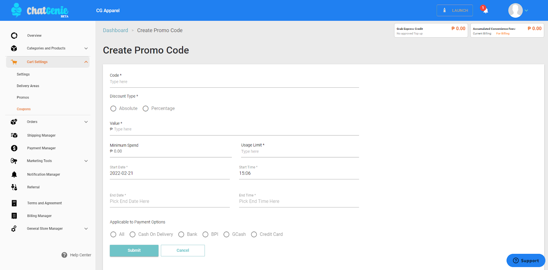Select Bank payment option

pyautogui.click(x=181, y=234)
